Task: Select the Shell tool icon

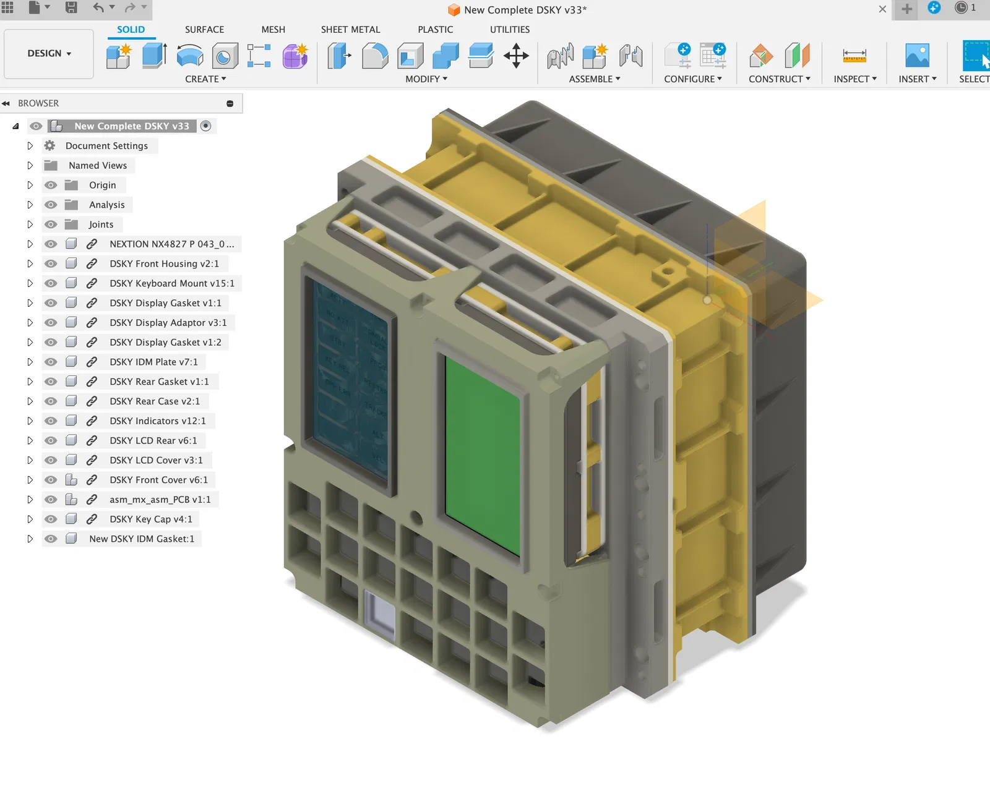Action: pyautogui.click(x=410, y=56)
